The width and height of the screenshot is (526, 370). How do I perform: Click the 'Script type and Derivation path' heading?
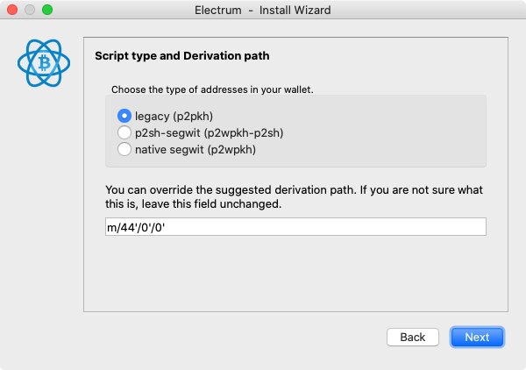tap(182, 56)
